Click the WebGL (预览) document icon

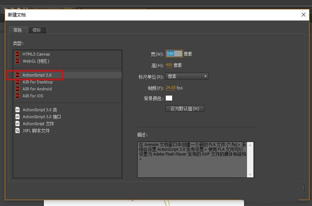(18, 61)
